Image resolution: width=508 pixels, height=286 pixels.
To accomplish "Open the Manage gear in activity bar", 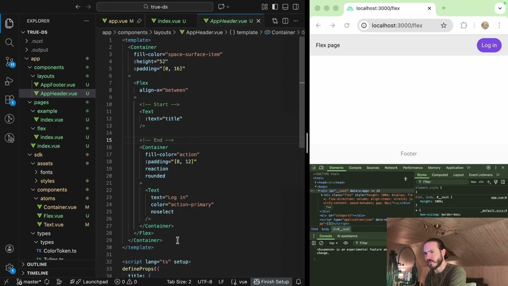I will tap(10, 268).
